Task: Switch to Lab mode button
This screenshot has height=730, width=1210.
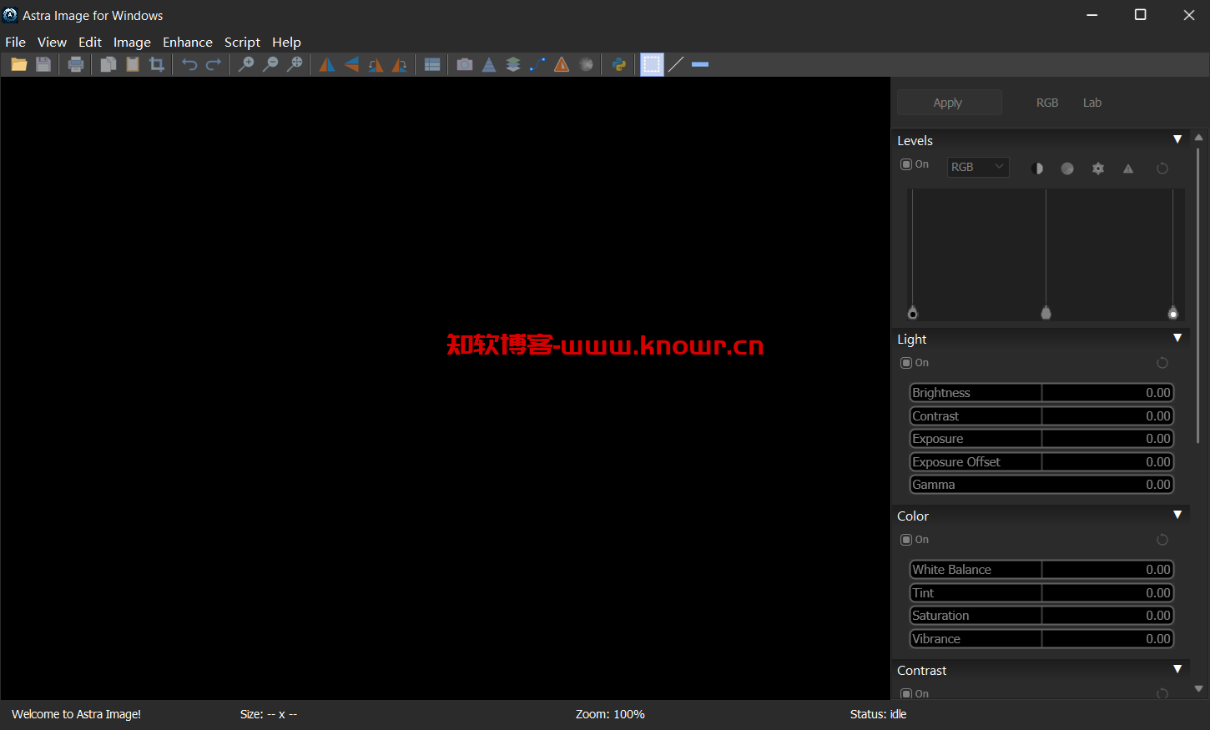Action: (x=1092, y=103)
